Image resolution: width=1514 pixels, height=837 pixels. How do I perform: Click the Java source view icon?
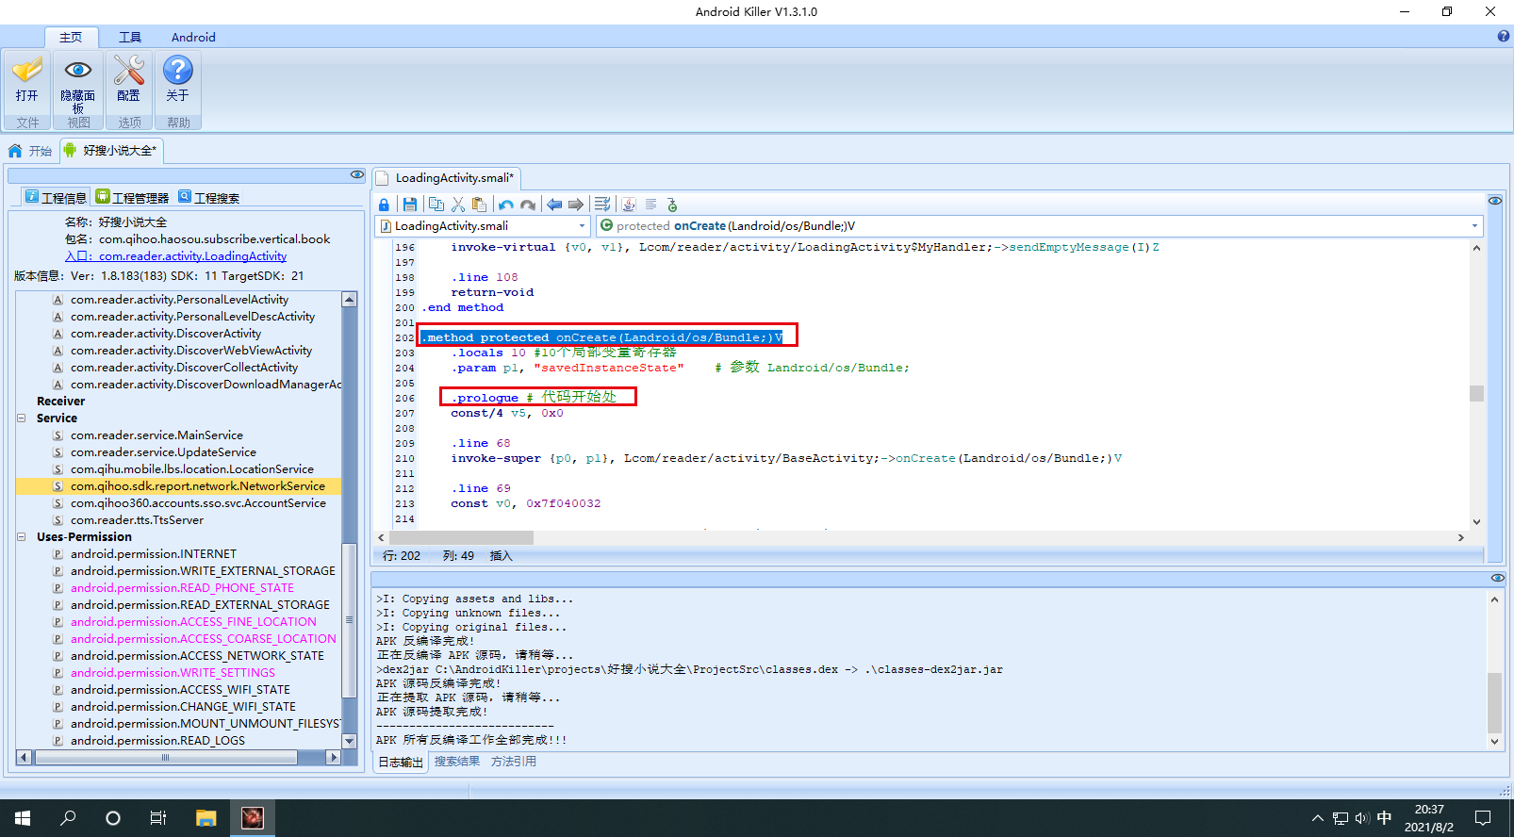(x=629, y=205)
